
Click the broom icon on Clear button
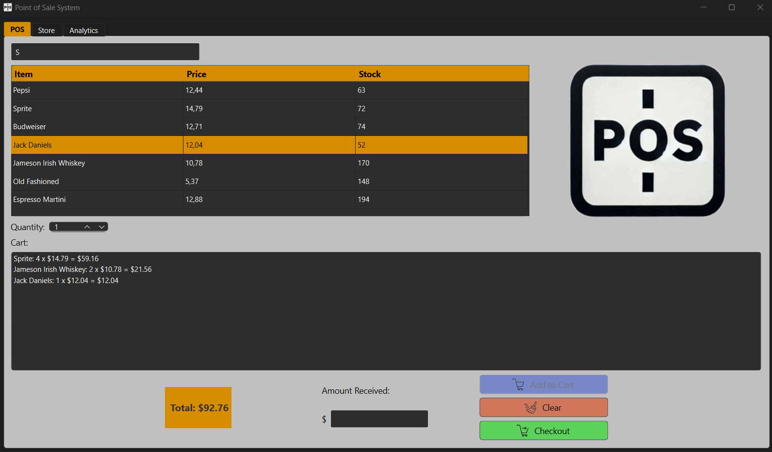coord(530,408)
